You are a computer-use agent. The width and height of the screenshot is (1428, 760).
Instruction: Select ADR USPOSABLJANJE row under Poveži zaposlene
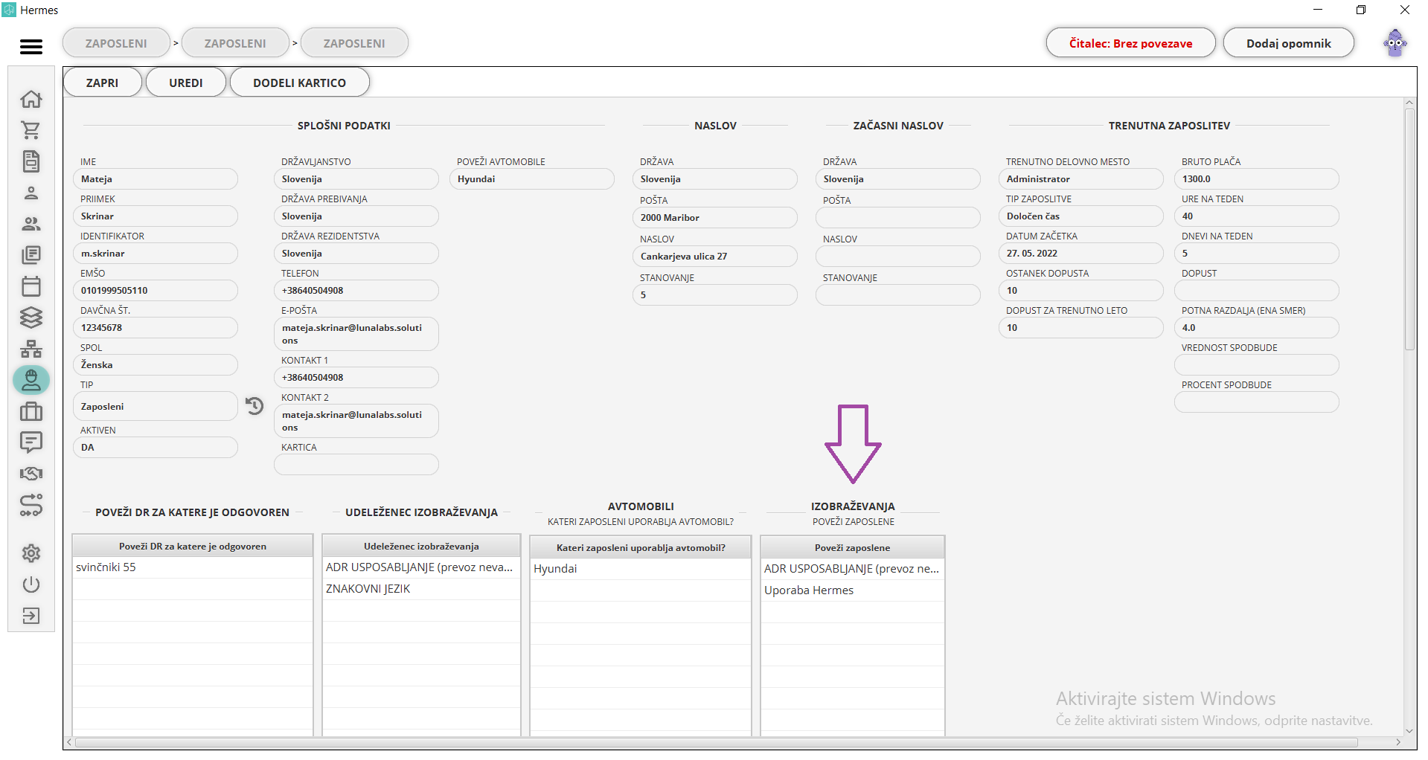coord(853,569)
